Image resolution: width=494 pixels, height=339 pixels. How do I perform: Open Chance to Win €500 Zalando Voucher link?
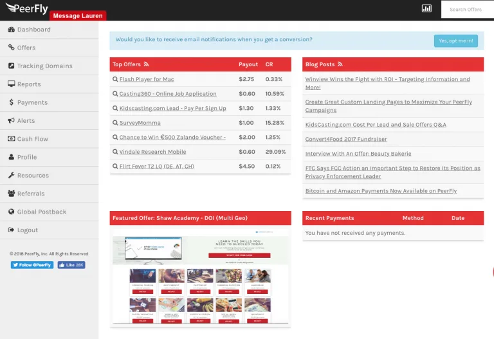tap(172, 138)
